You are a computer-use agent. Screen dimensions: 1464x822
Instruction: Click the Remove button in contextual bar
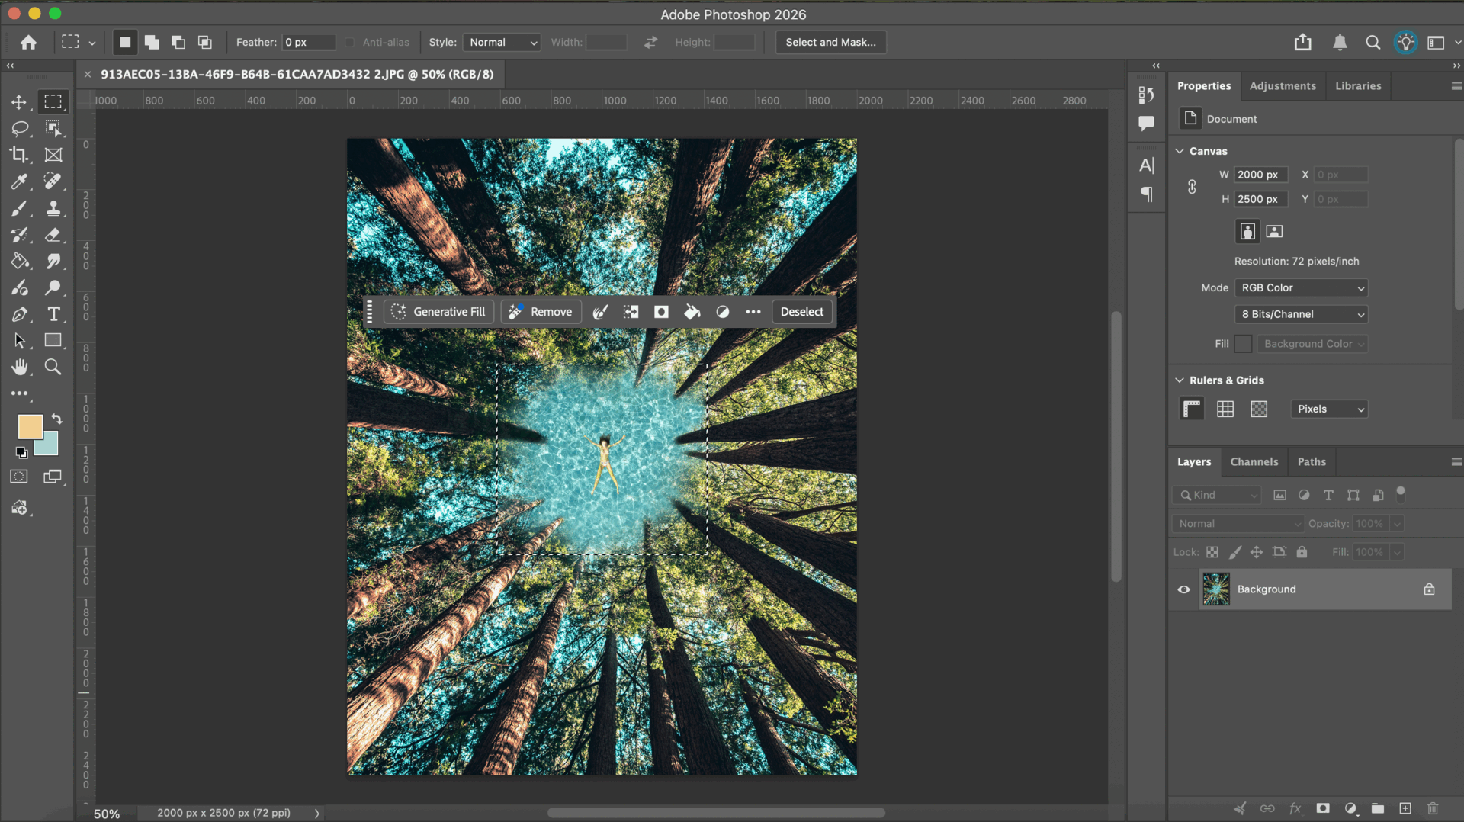point(541,312)
